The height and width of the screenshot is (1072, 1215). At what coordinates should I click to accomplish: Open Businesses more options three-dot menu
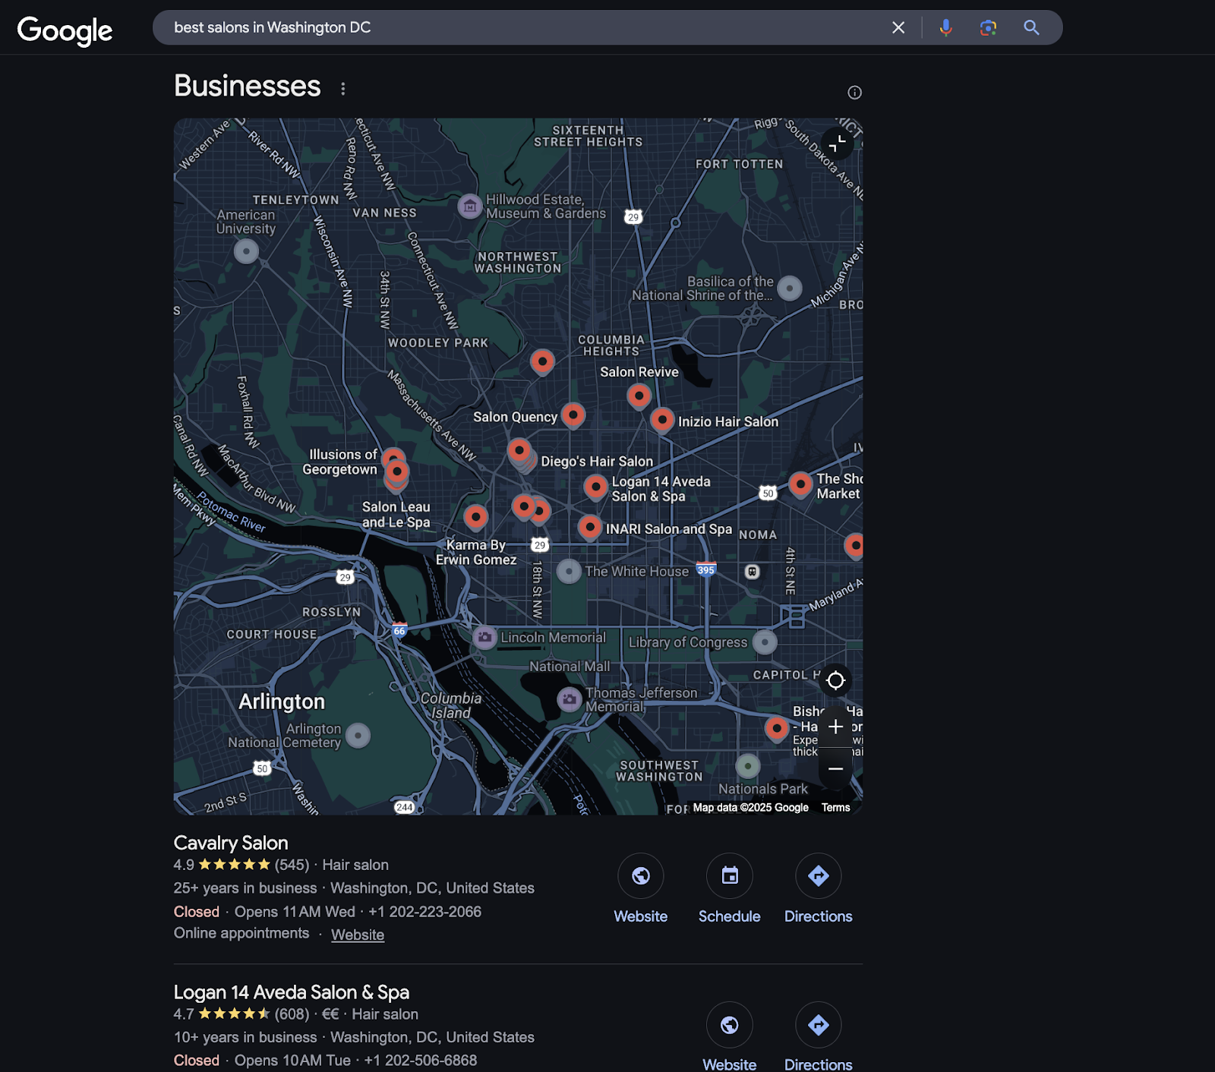(343, 89)
